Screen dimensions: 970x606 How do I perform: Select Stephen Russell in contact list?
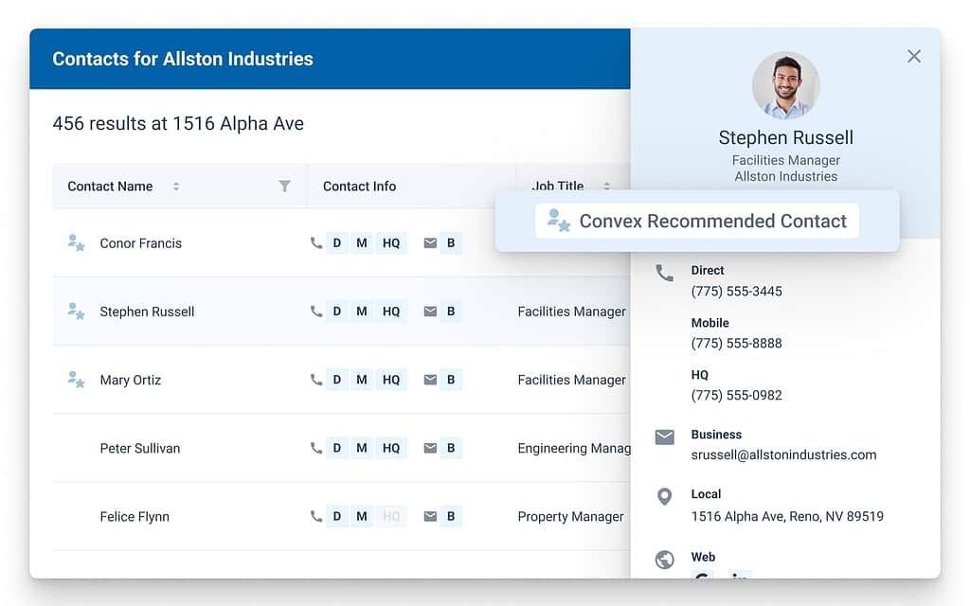(147, 312)
